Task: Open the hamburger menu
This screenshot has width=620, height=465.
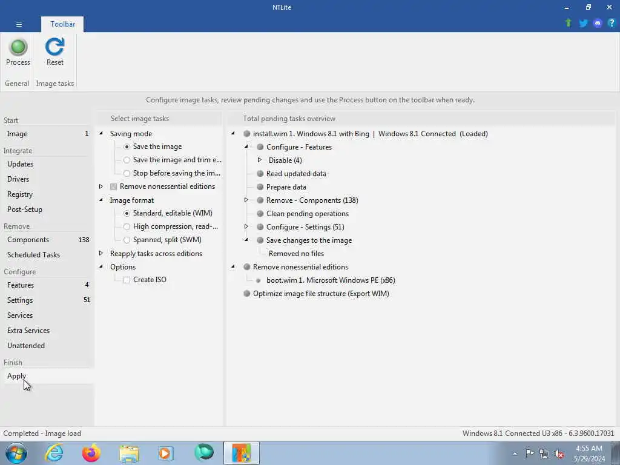Action: click(x=19, y=24)
